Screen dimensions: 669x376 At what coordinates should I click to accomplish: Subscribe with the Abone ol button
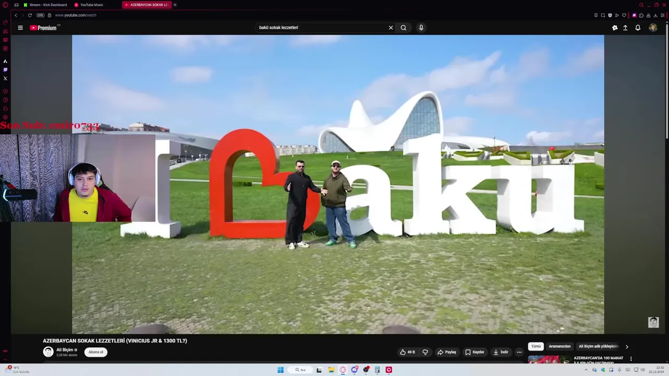click(x=96, y=352)
